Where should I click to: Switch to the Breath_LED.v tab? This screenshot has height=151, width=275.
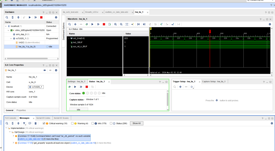pos(92,12)
